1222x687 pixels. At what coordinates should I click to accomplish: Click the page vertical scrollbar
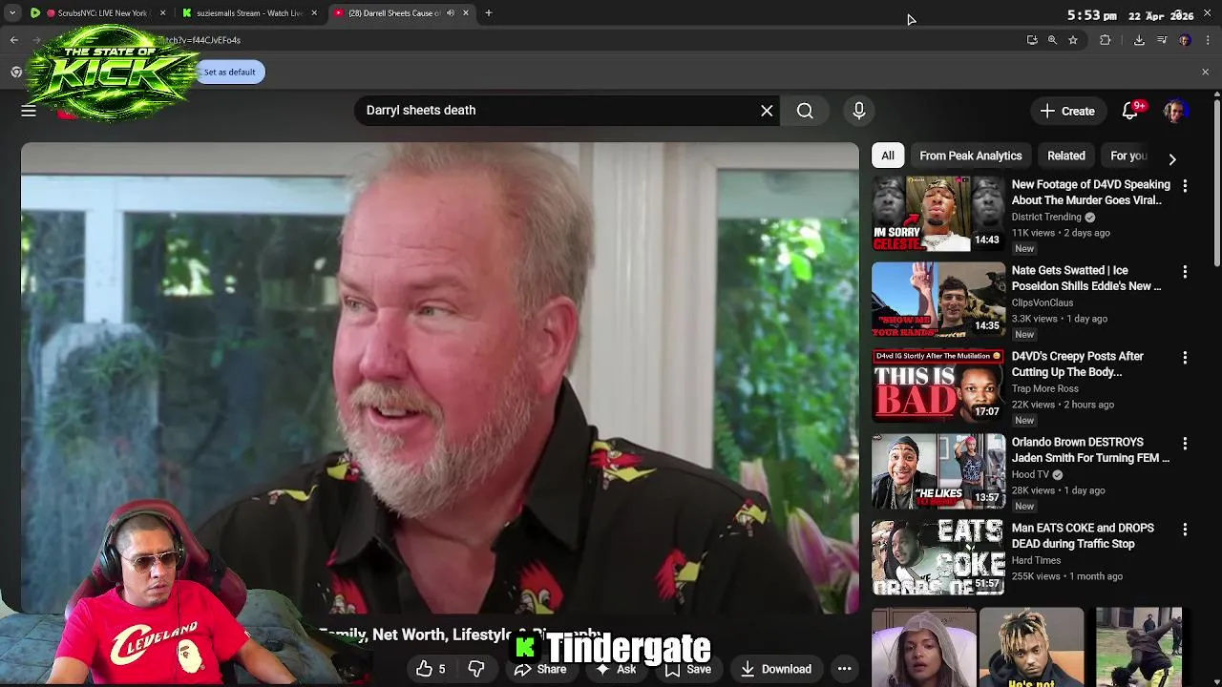tap(1216, 181)
